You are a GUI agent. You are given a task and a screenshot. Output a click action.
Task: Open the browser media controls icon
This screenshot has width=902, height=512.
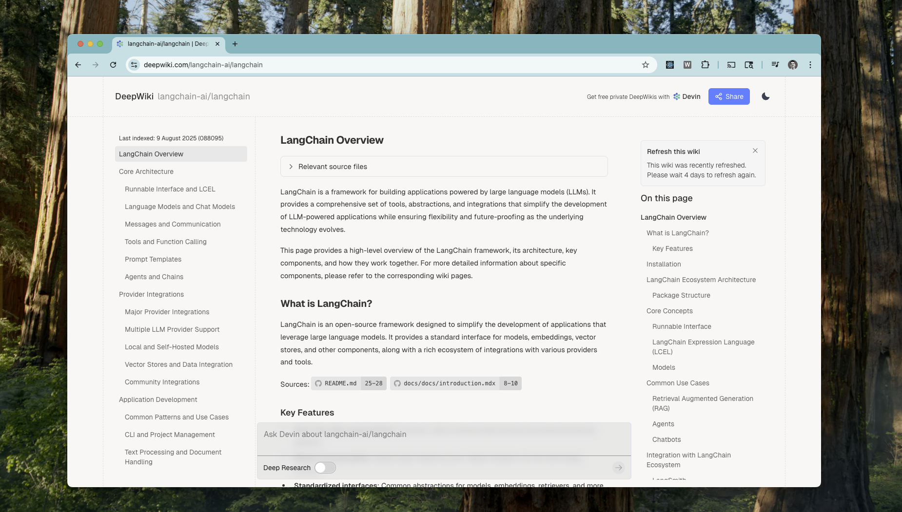click(x=775, y=64)
